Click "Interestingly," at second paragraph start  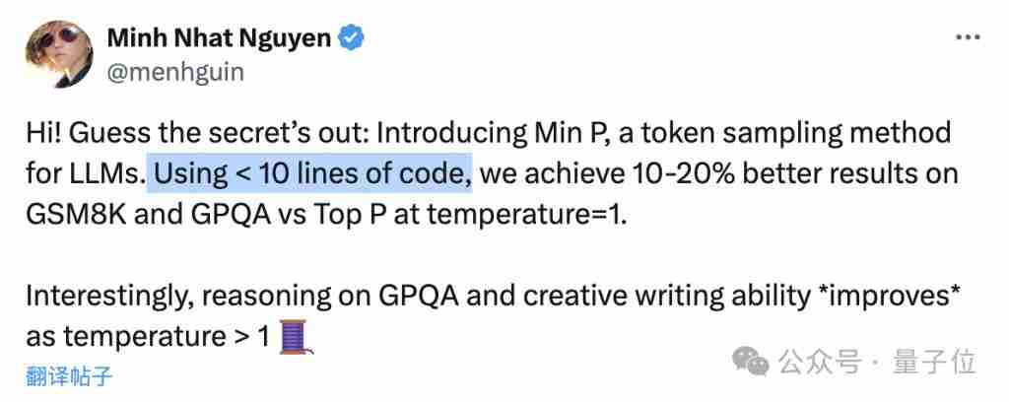(x=109, y=299)
